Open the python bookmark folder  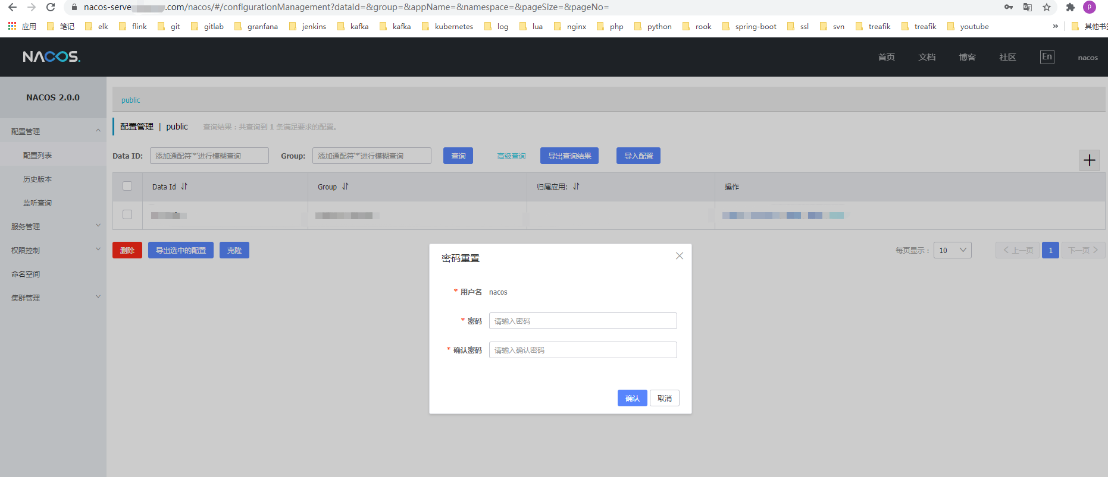653,26
